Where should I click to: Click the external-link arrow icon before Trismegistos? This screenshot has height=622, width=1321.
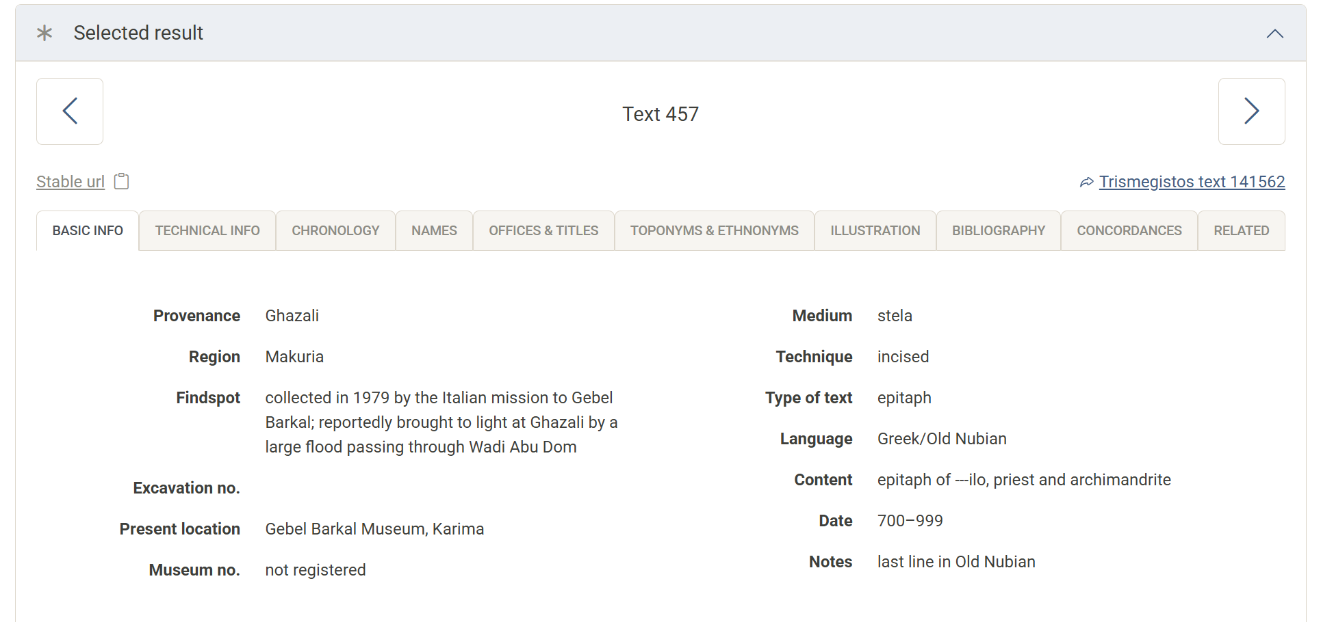(1086, 182)
